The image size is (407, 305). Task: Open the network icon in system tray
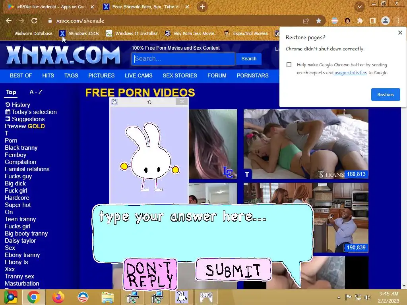pyautogui.click(x=358, y=297)
